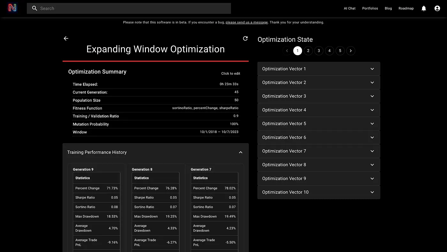Collapse Training Performance History panel
This screenshot has height=252, width=447.
pyautogui.click(x=241, y=152)
